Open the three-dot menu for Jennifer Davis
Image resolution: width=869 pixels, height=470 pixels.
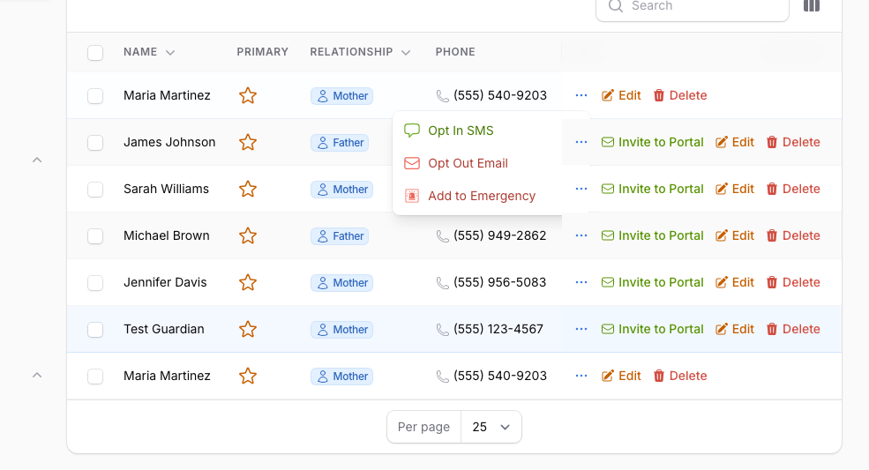(581, 282)
